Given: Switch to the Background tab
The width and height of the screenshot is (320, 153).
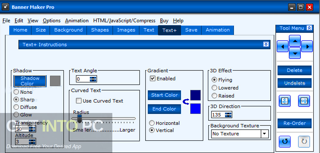Looking at the screenshot, I should point(68,30).
